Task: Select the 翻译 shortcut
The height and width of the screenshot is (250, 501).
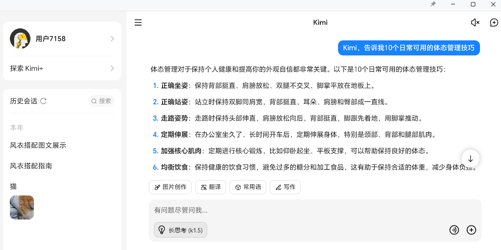Action: point(211,187)
